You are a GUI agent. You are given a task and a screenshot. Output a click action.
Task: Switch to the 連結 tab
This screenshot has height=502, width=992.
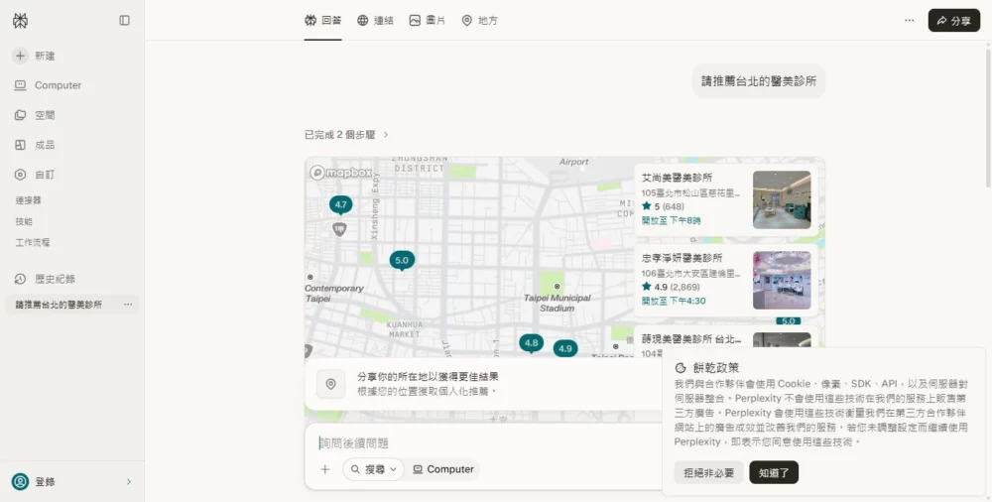[375, 20]
